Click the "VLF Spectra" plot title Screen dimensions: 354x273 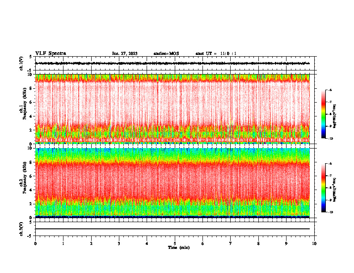(x=51, y=54)
